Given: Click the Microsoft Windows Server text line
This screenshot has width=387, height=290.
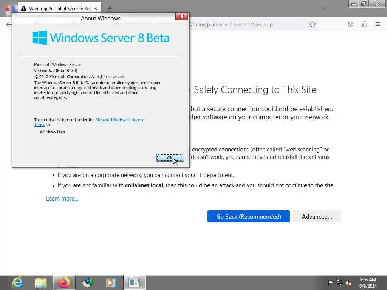Looking at the screenshot, I should (x=58, y=65).
